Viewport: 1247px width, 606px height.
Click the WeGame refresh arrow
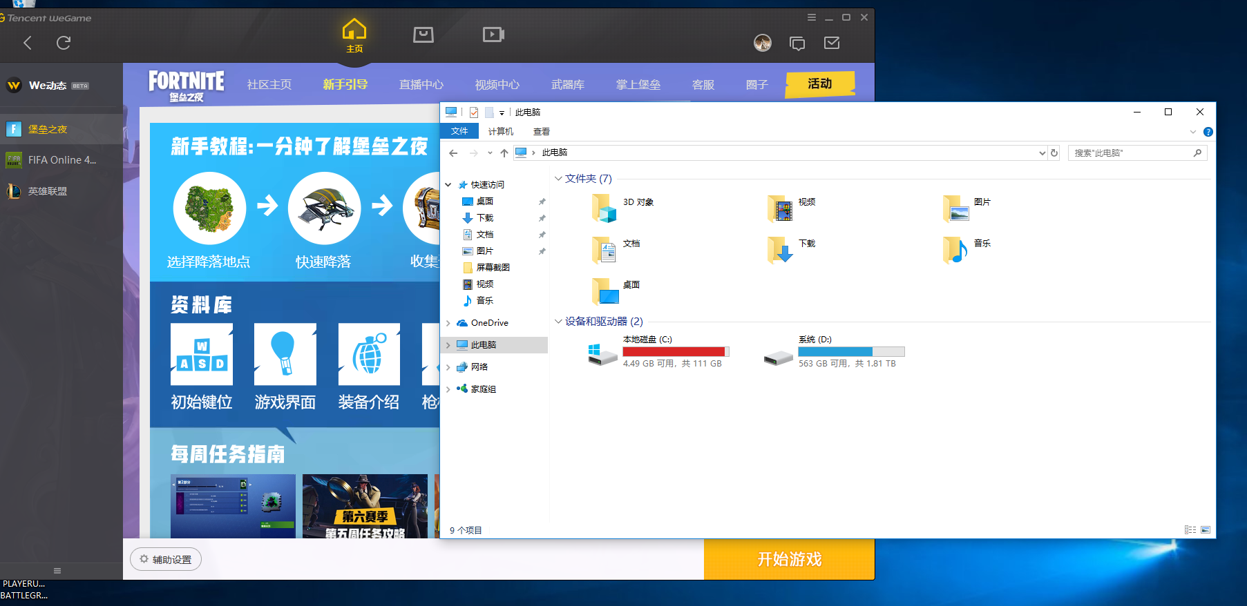(64, 43)
